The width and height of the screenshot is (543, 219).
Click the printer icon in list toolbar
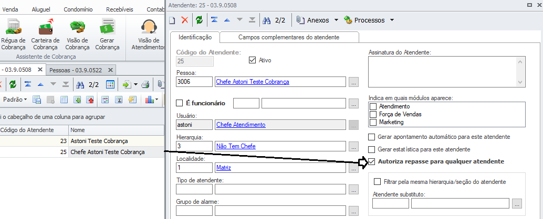(x=145, y=84)
